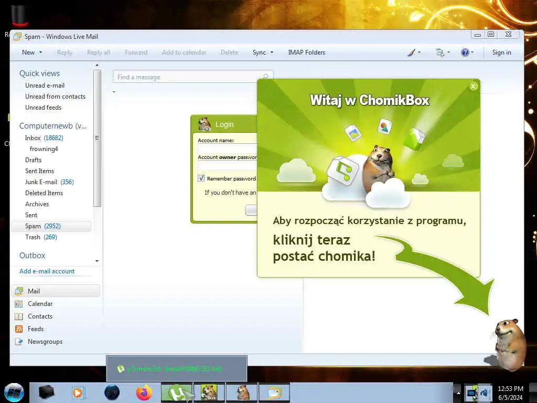Click the Contacts shortcut label

click(40, 316)
